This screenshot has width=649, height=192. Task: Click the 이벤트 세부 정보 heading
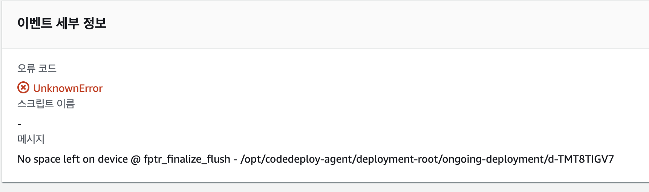[62, 23]
